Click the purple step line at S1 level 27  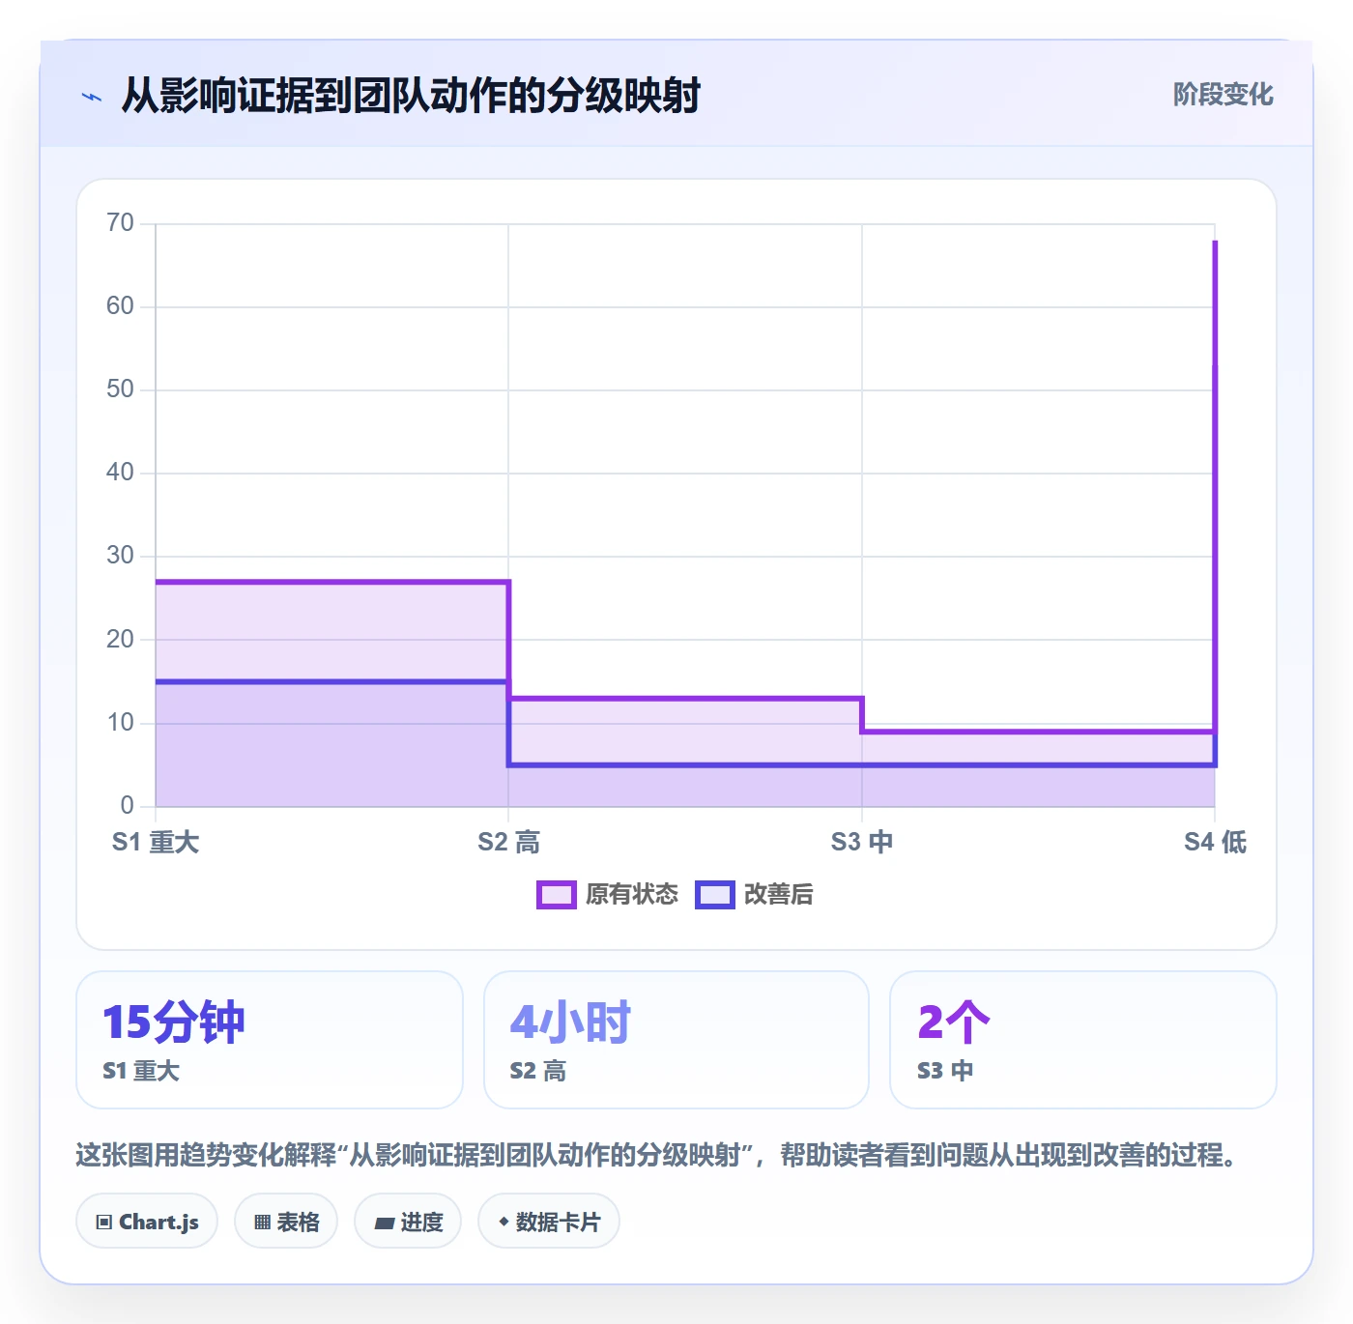(x=331, y=582)
